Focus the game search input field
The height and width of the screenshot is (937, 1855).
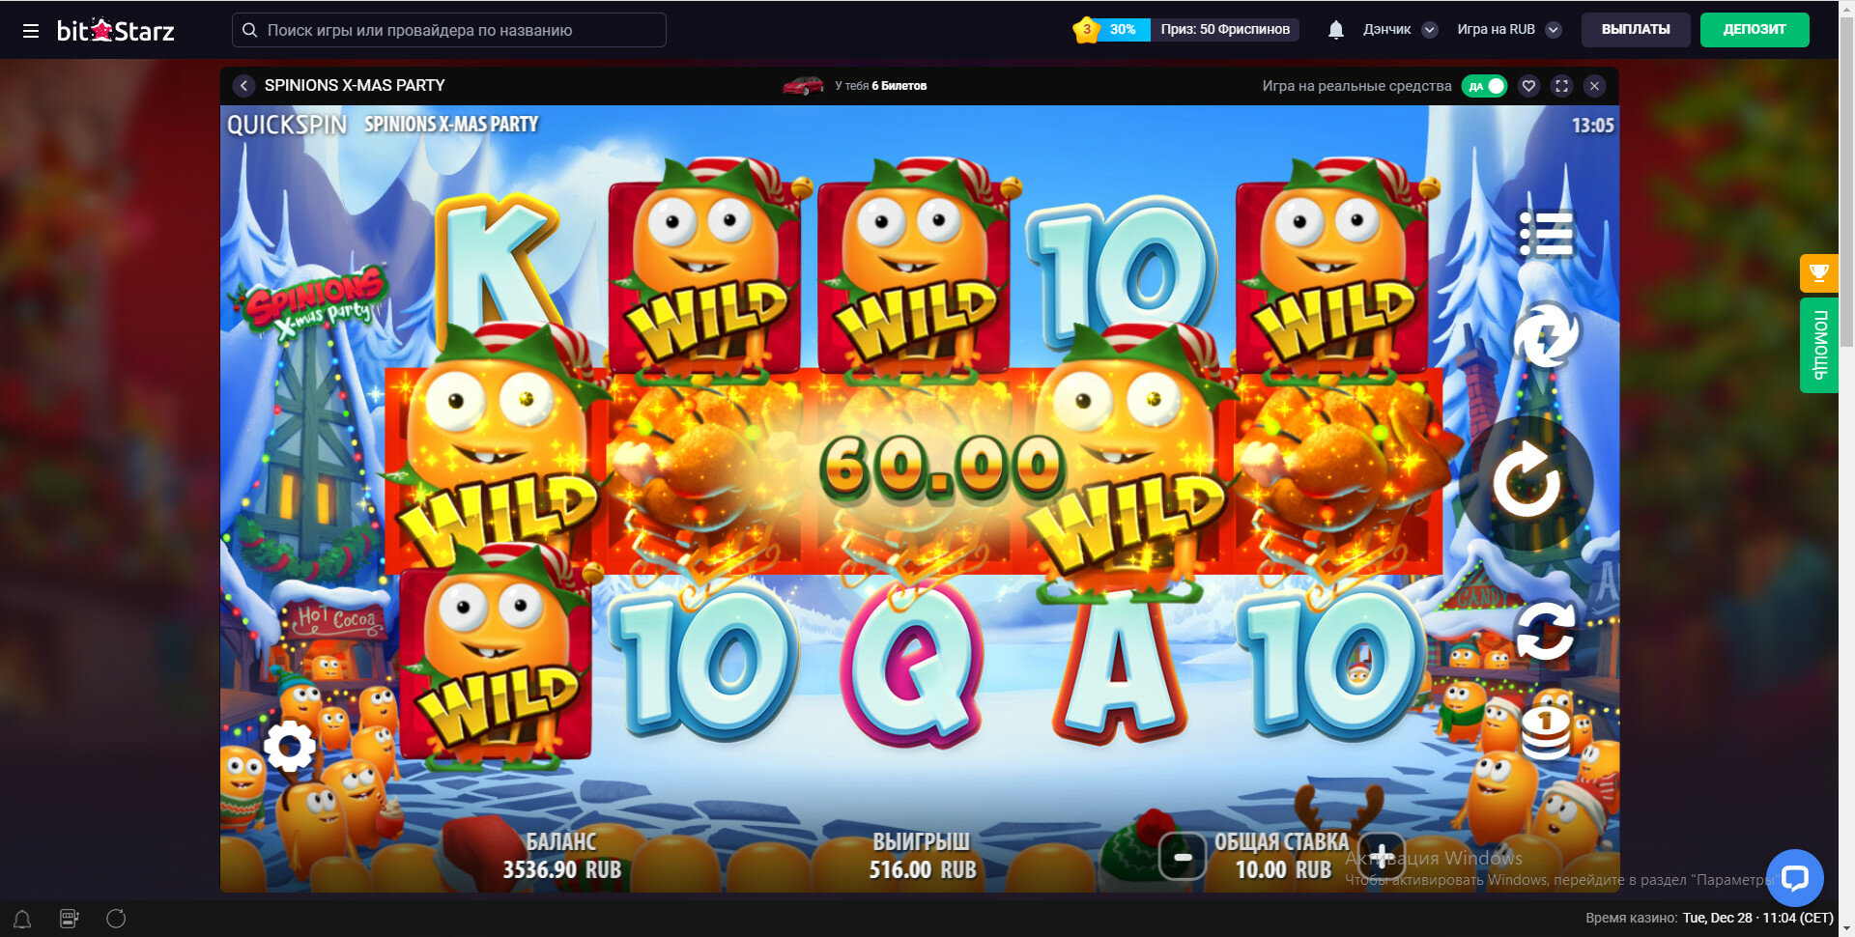pos(449,30)
